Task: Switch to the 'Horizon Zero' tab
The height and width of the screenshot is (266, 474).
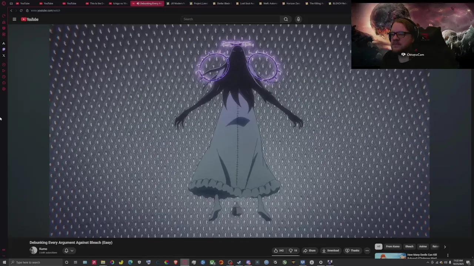Action: 291,3
